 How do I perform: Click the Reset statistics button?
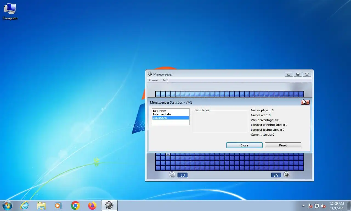coord(283,145)
